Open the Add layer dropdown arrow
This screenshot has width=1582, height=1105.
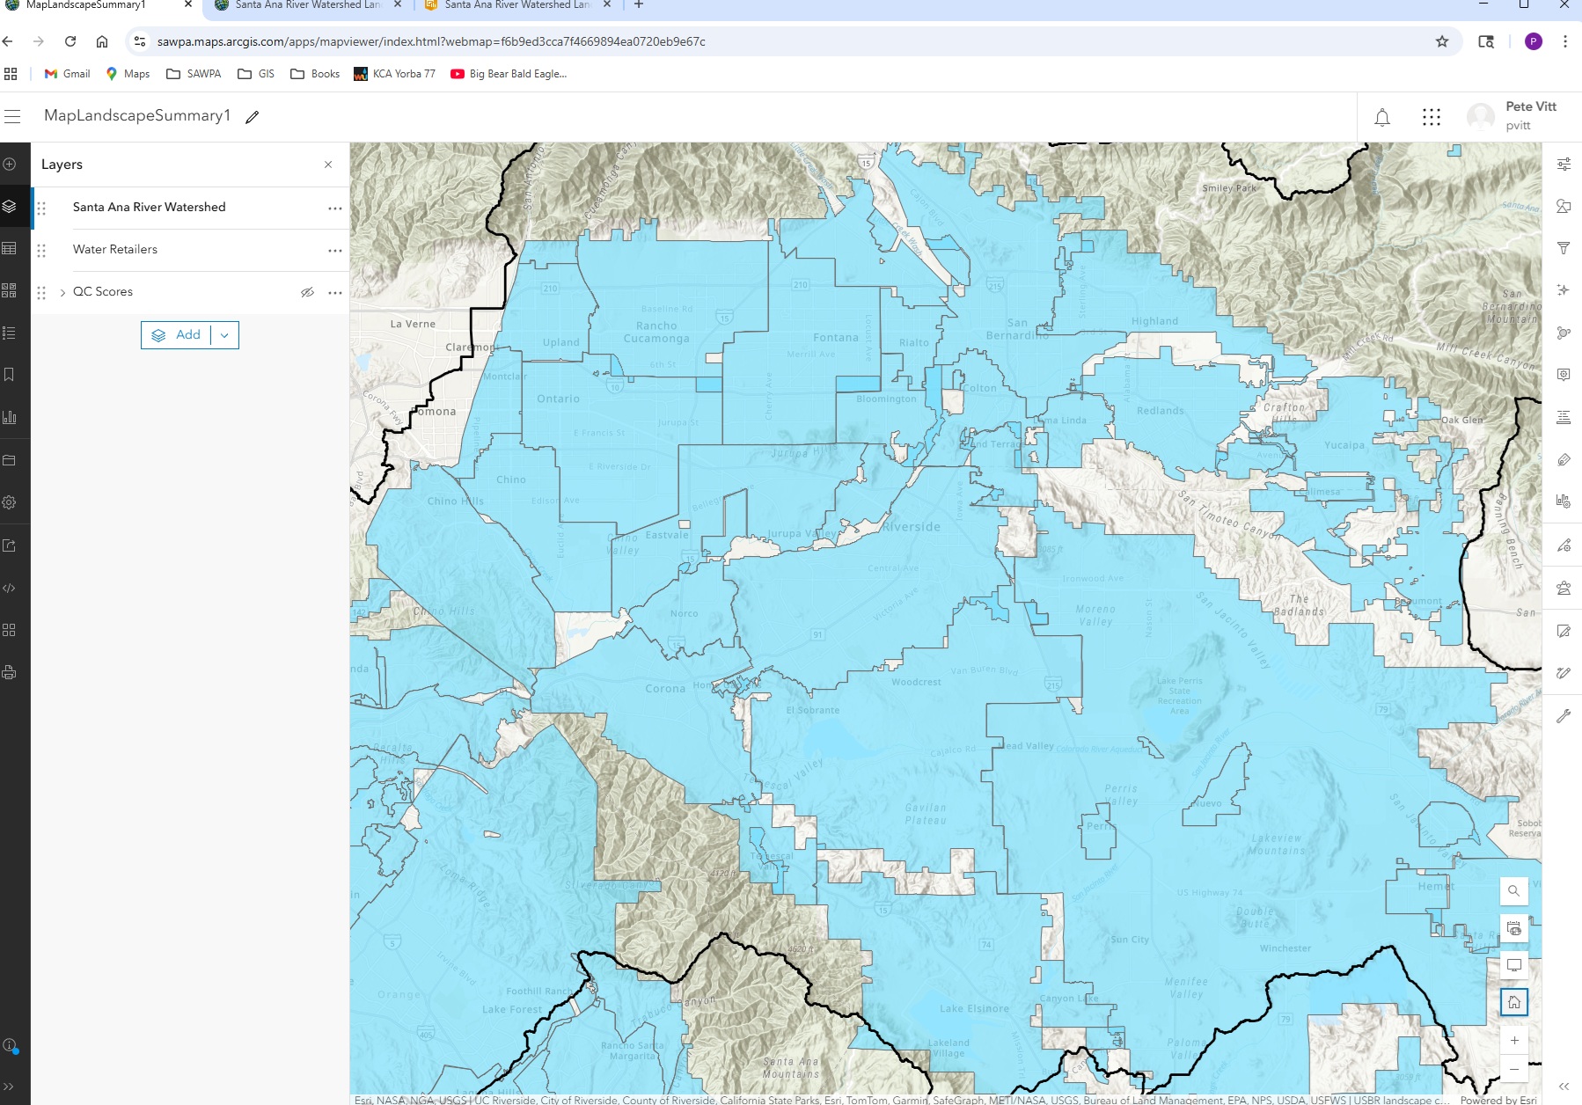(x=225, y=335)
